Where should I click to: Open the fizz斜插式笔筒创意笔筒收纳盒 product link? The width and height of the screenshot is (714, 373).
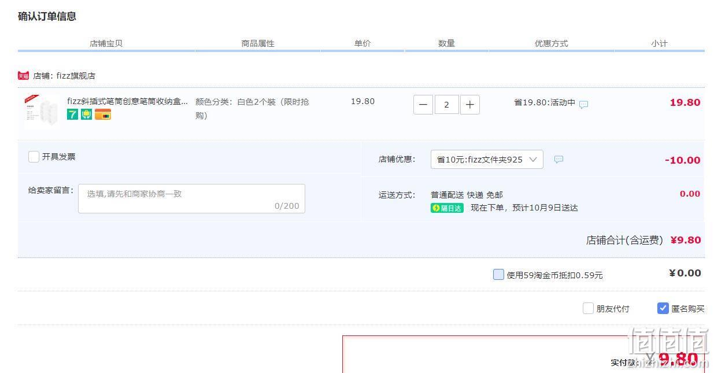tap(127, 101)
